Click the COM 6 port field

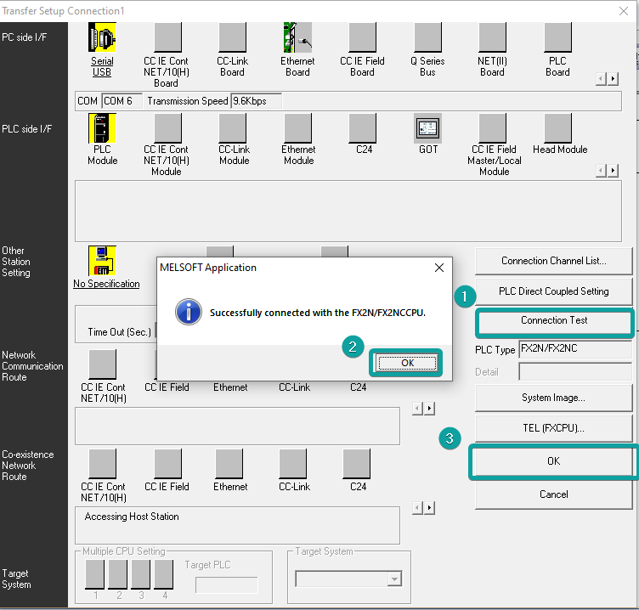click(122, 100)
